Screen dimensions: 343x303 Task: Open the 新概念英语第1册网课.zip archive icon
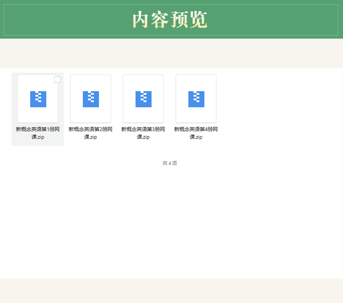(x=38, y=99)
